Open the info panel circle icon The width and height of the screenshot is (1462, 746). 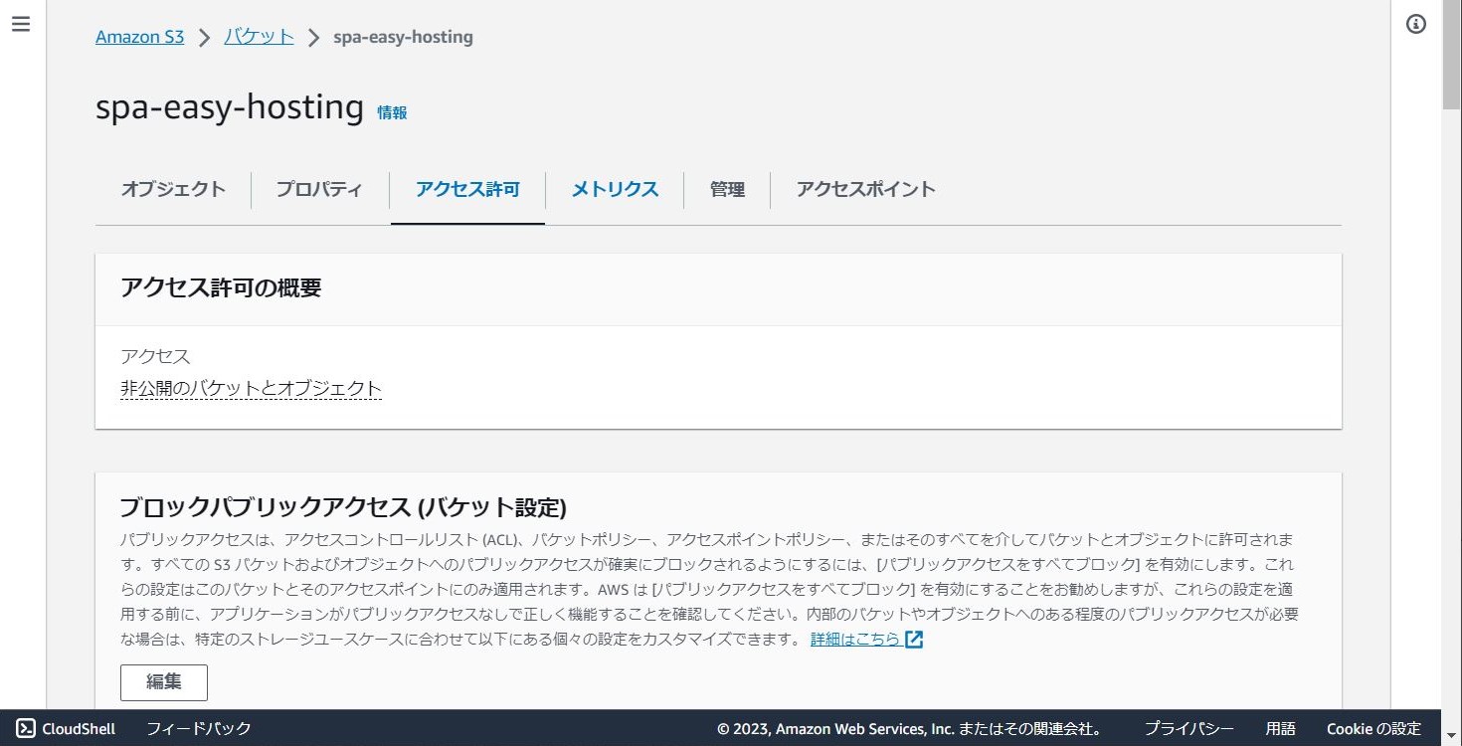1416,24
